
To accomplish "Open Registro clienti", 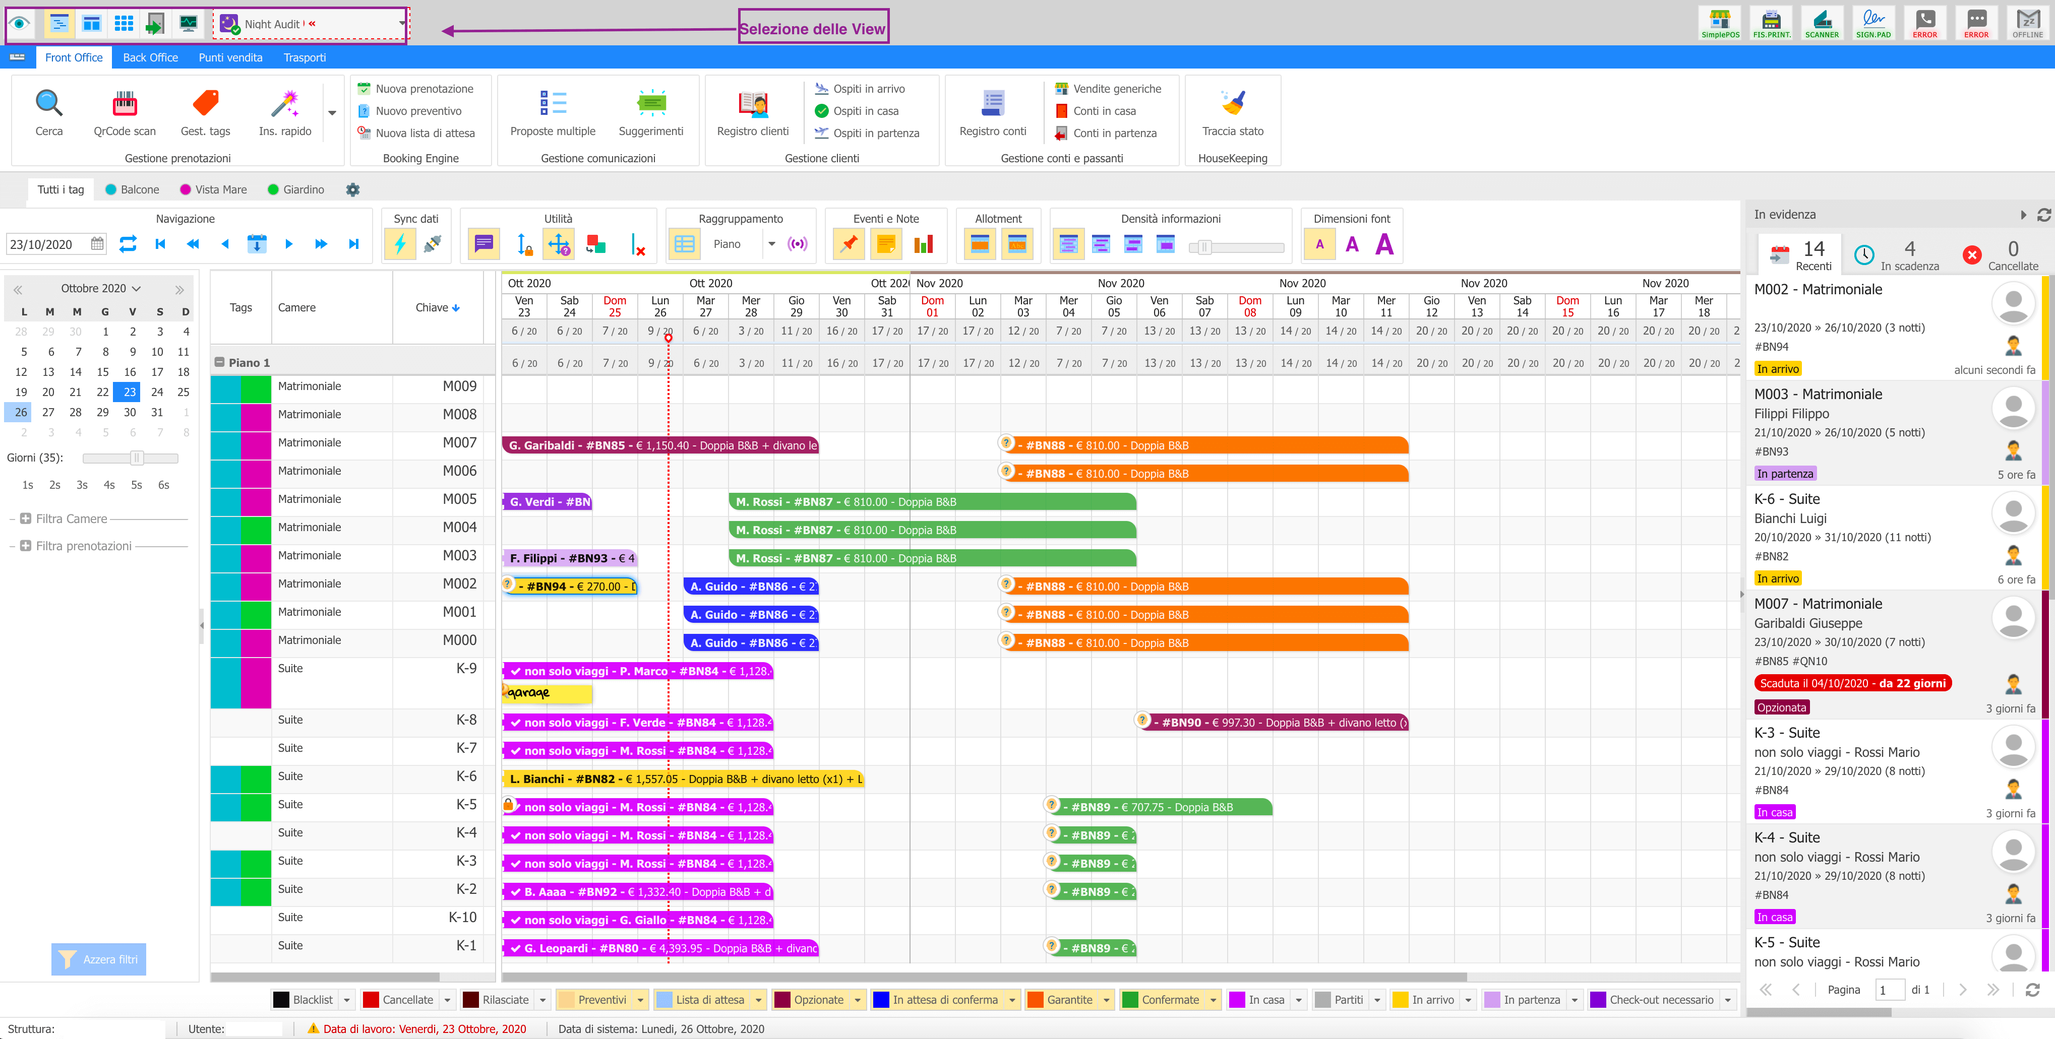I will tap(752, 104).
